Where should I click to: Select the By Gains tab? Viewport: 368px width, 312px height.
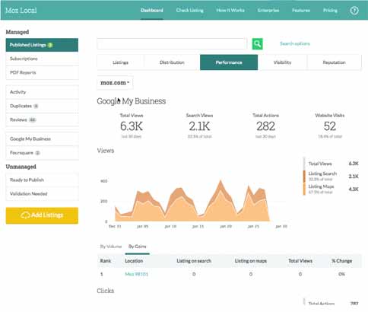[137, 247]
